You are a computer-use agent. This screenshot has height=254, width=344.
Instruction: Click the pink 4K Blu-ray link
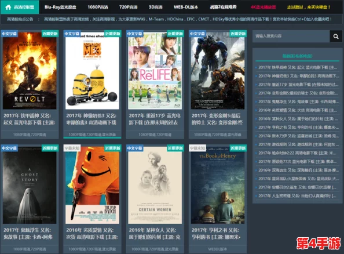263,7
